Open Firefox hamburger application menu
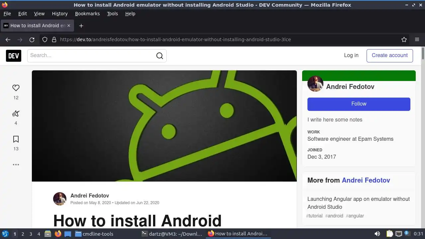The height and width of the screenshot is (239, 425). [x=417, y=40]
